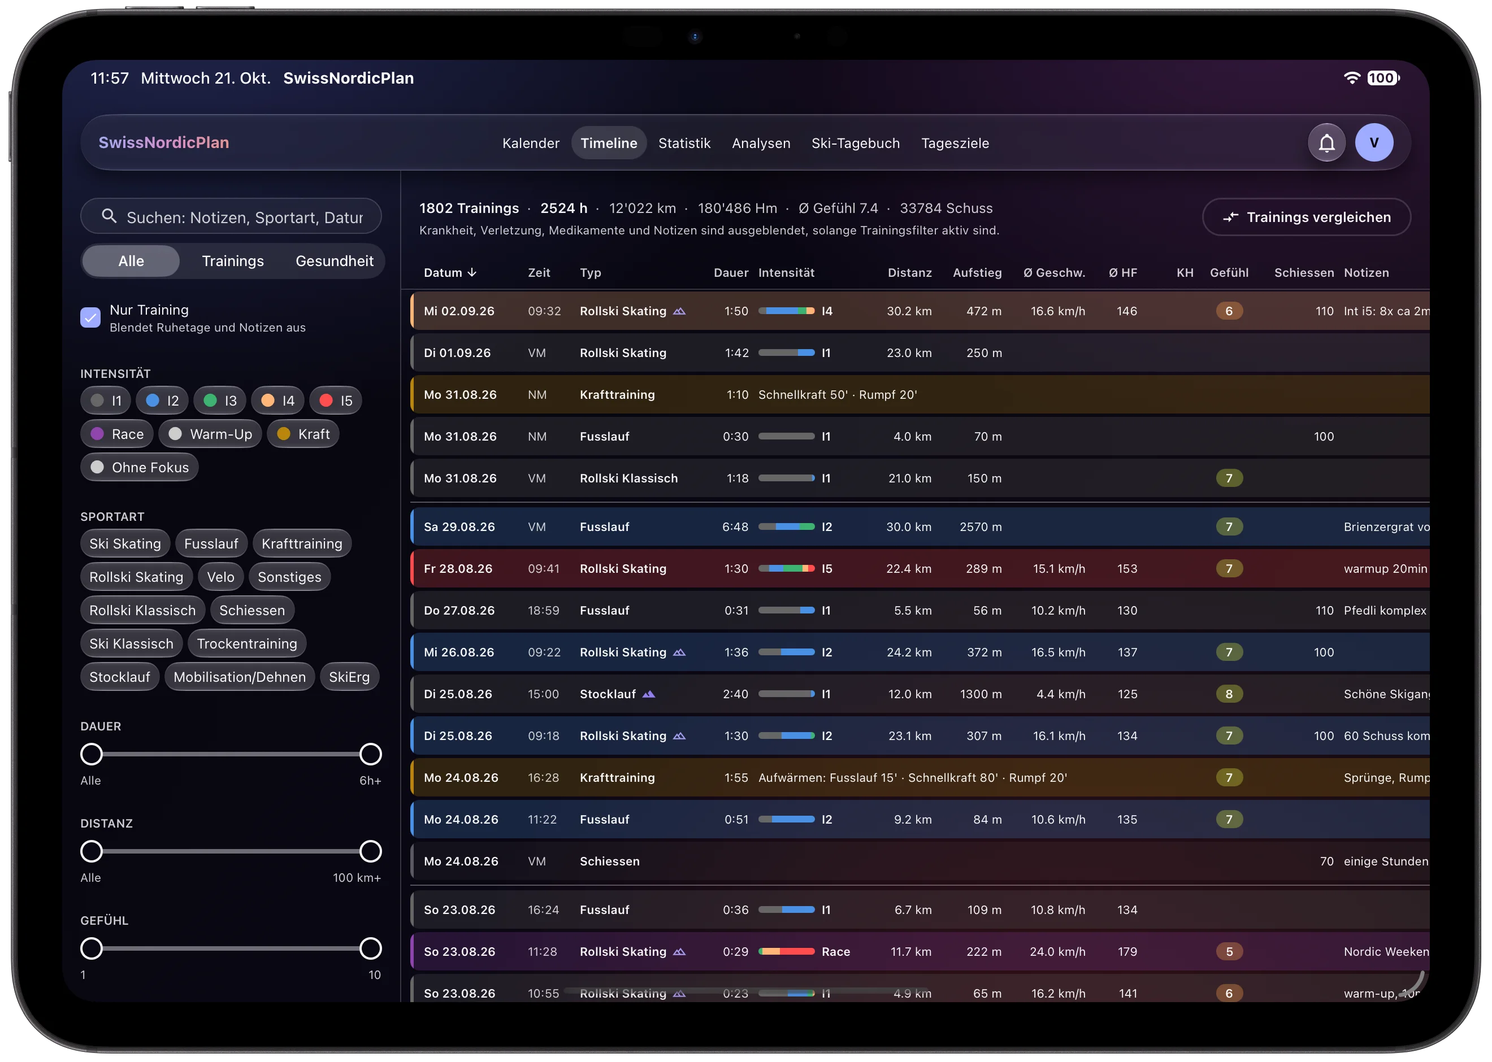Focus the Suchen search field

[231, 216]
